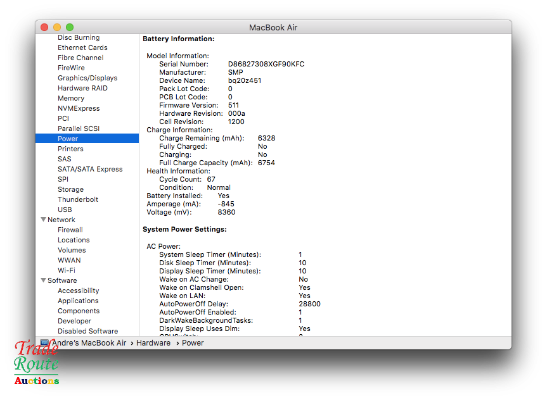Open the Thunderbolt item
Viewport: 547px width, 400px height.
point(78,199)
